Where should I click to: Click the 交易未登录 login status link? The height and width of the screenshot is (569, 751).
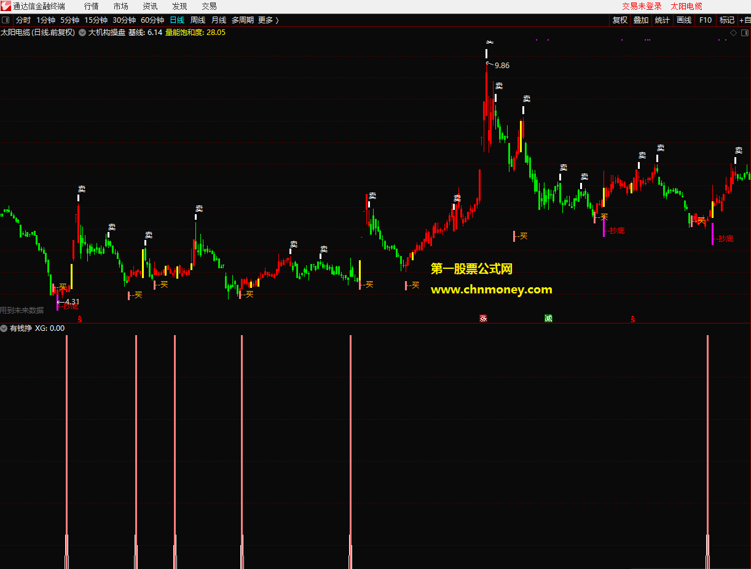click(642, 6)
